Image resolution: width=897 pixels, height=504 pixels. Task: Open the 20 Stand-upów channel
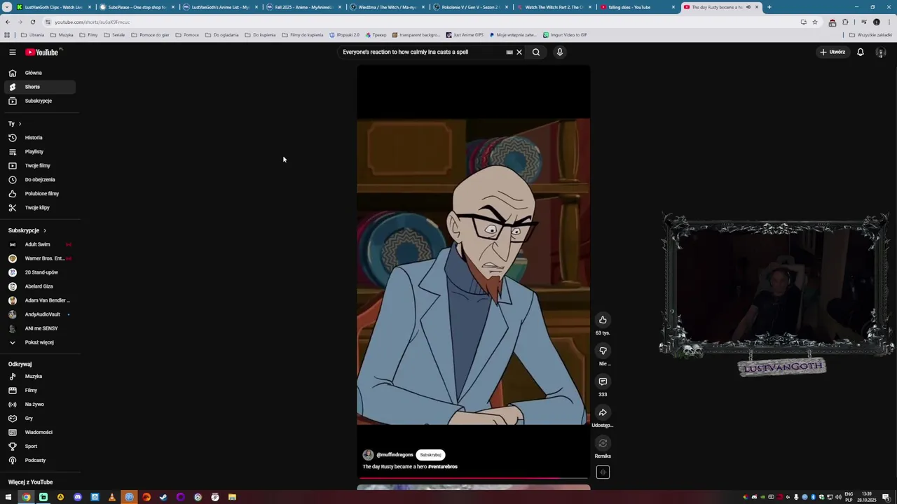[x=39, y=272]
